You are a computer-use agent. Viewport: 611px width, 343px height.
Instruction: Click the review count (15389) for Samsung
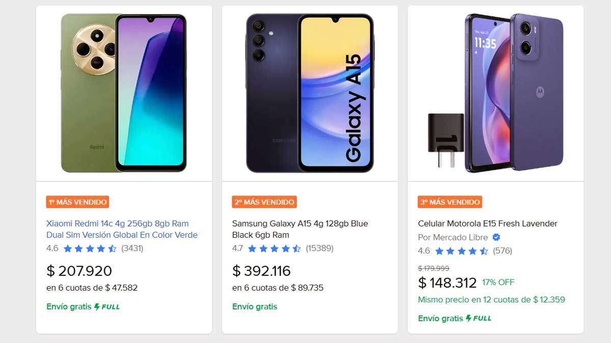click(x=320, y=249)
